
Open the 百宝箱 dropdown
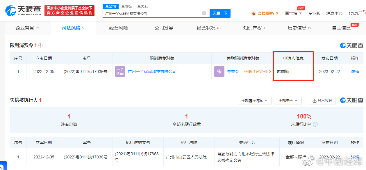point(293,13)
